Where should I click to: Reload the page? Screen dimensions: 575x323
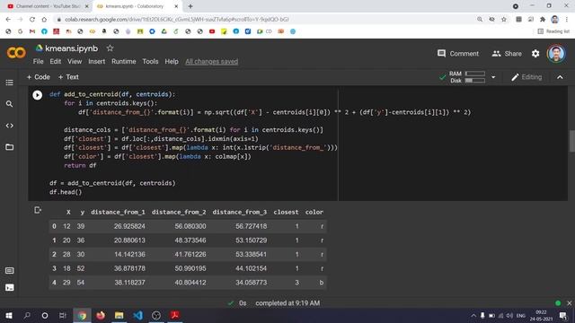32,19
